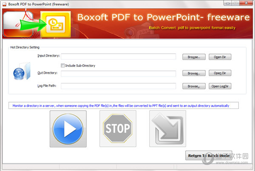Click the Boxoft PDF to PowerPoint banner title
255x171 pixels.
click(x=163, y=17)
